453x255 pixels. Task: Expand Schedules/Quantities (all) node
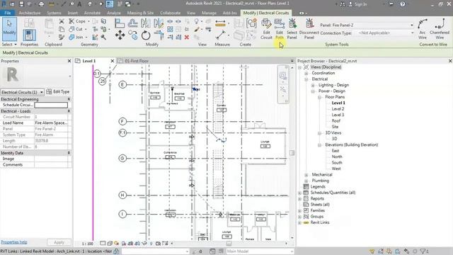point(299,193)
